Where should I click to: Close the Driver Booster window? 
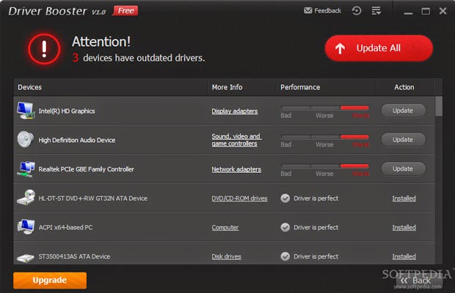pos(443,11)
